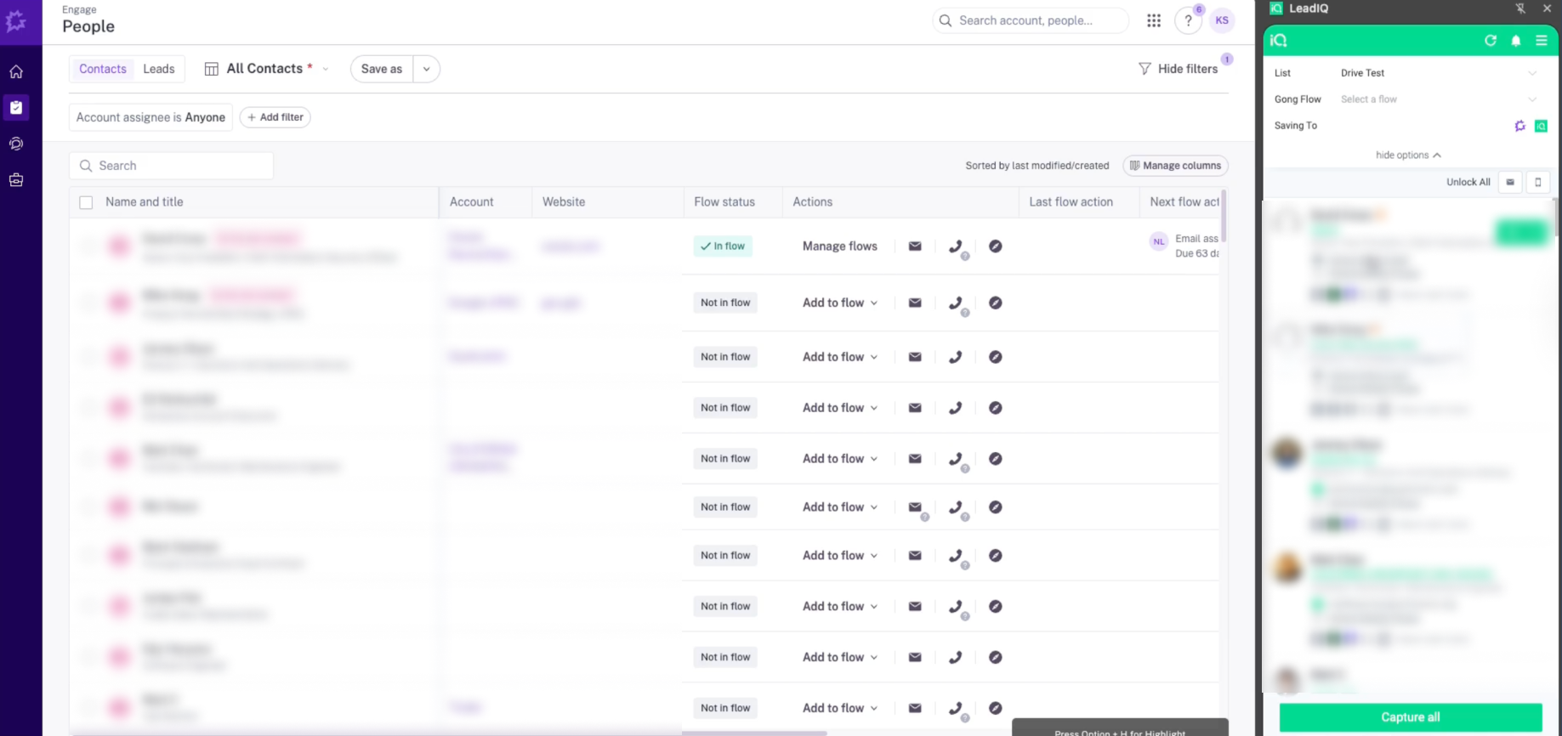Unlock all phone numbers in LeadIQ

(1538, 182)
